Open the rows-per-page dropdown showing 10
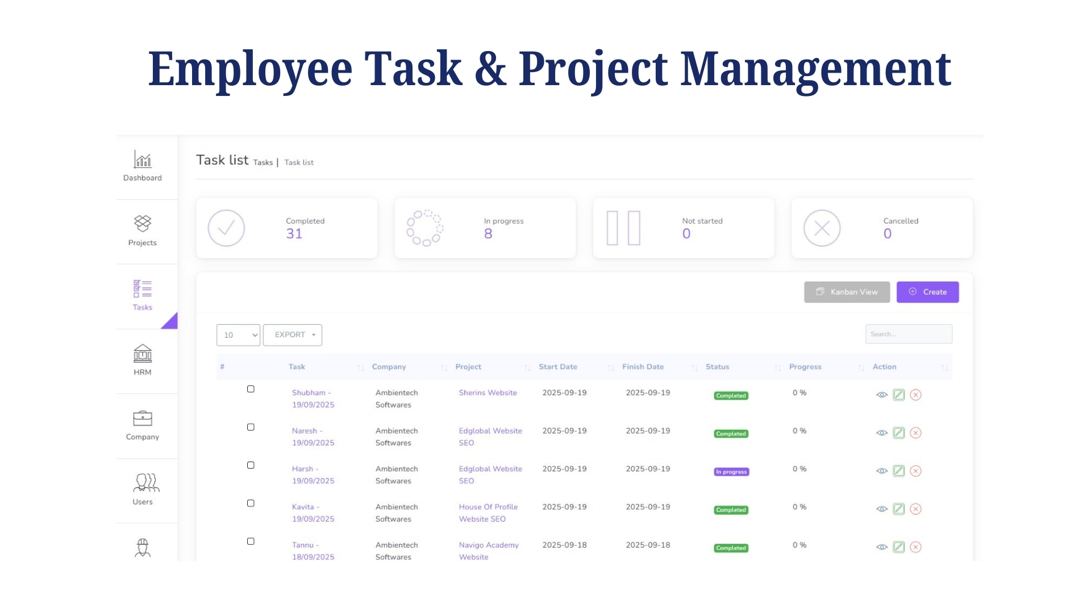 [238, 335]
